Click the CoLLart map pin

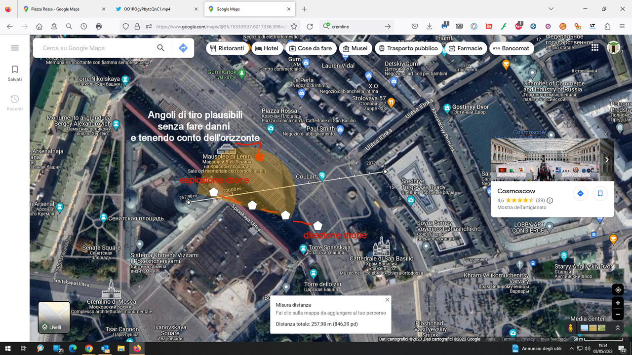click(322, 175)
